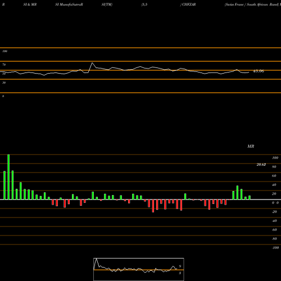The image size is (281, 281).
Task: Click the mini overview chart at bottom
Action: coord(139,269)
